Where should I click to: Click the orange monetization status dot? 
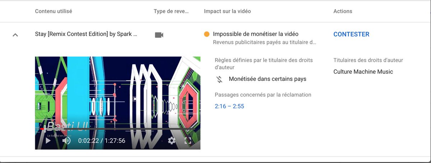click(x=207, y=34)
